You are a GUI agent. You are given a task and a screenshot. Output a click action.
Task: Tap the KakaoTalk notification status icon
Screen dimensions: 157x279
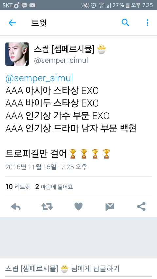tap(25, 5)
